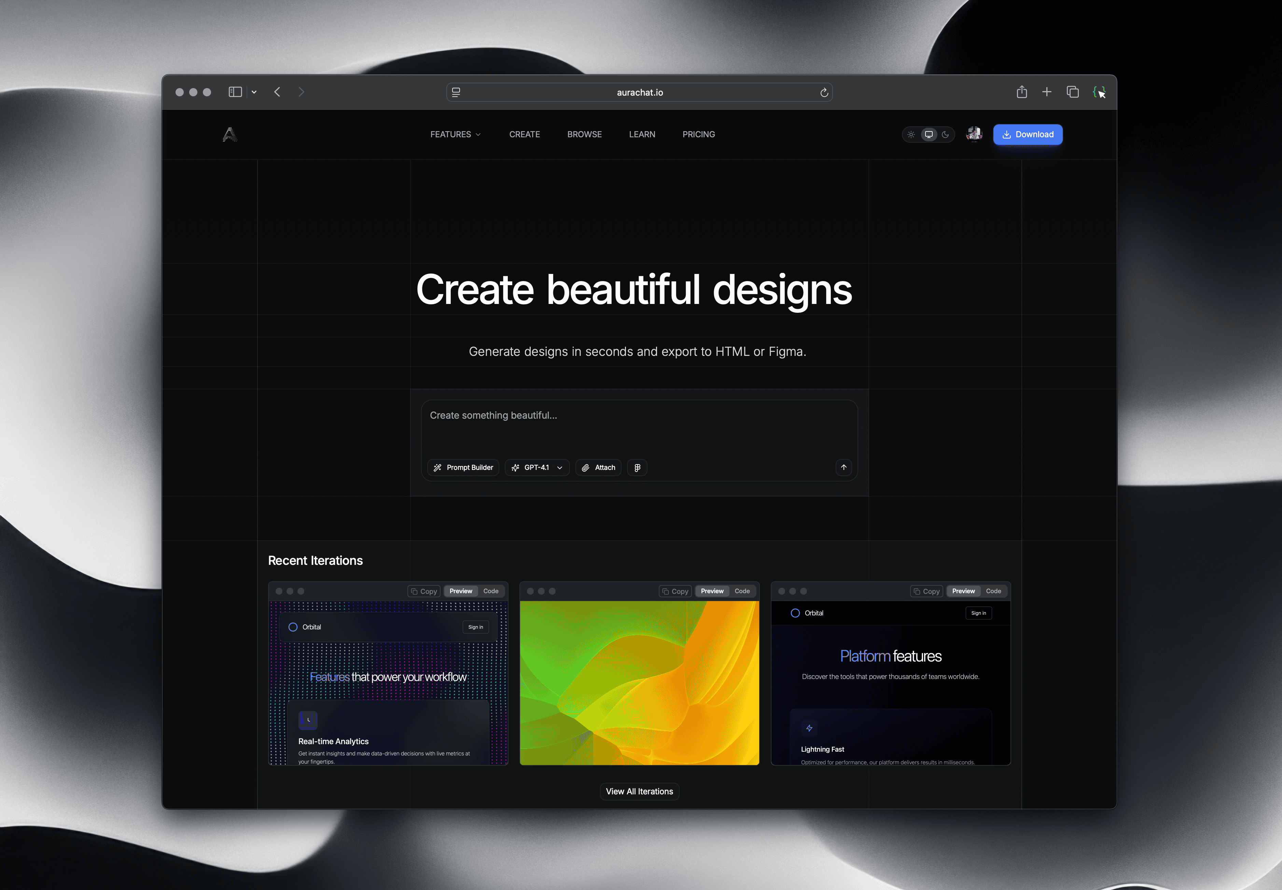Click the Figma import icon
This screenshot has width=1282, height=890.
point(637,467)
